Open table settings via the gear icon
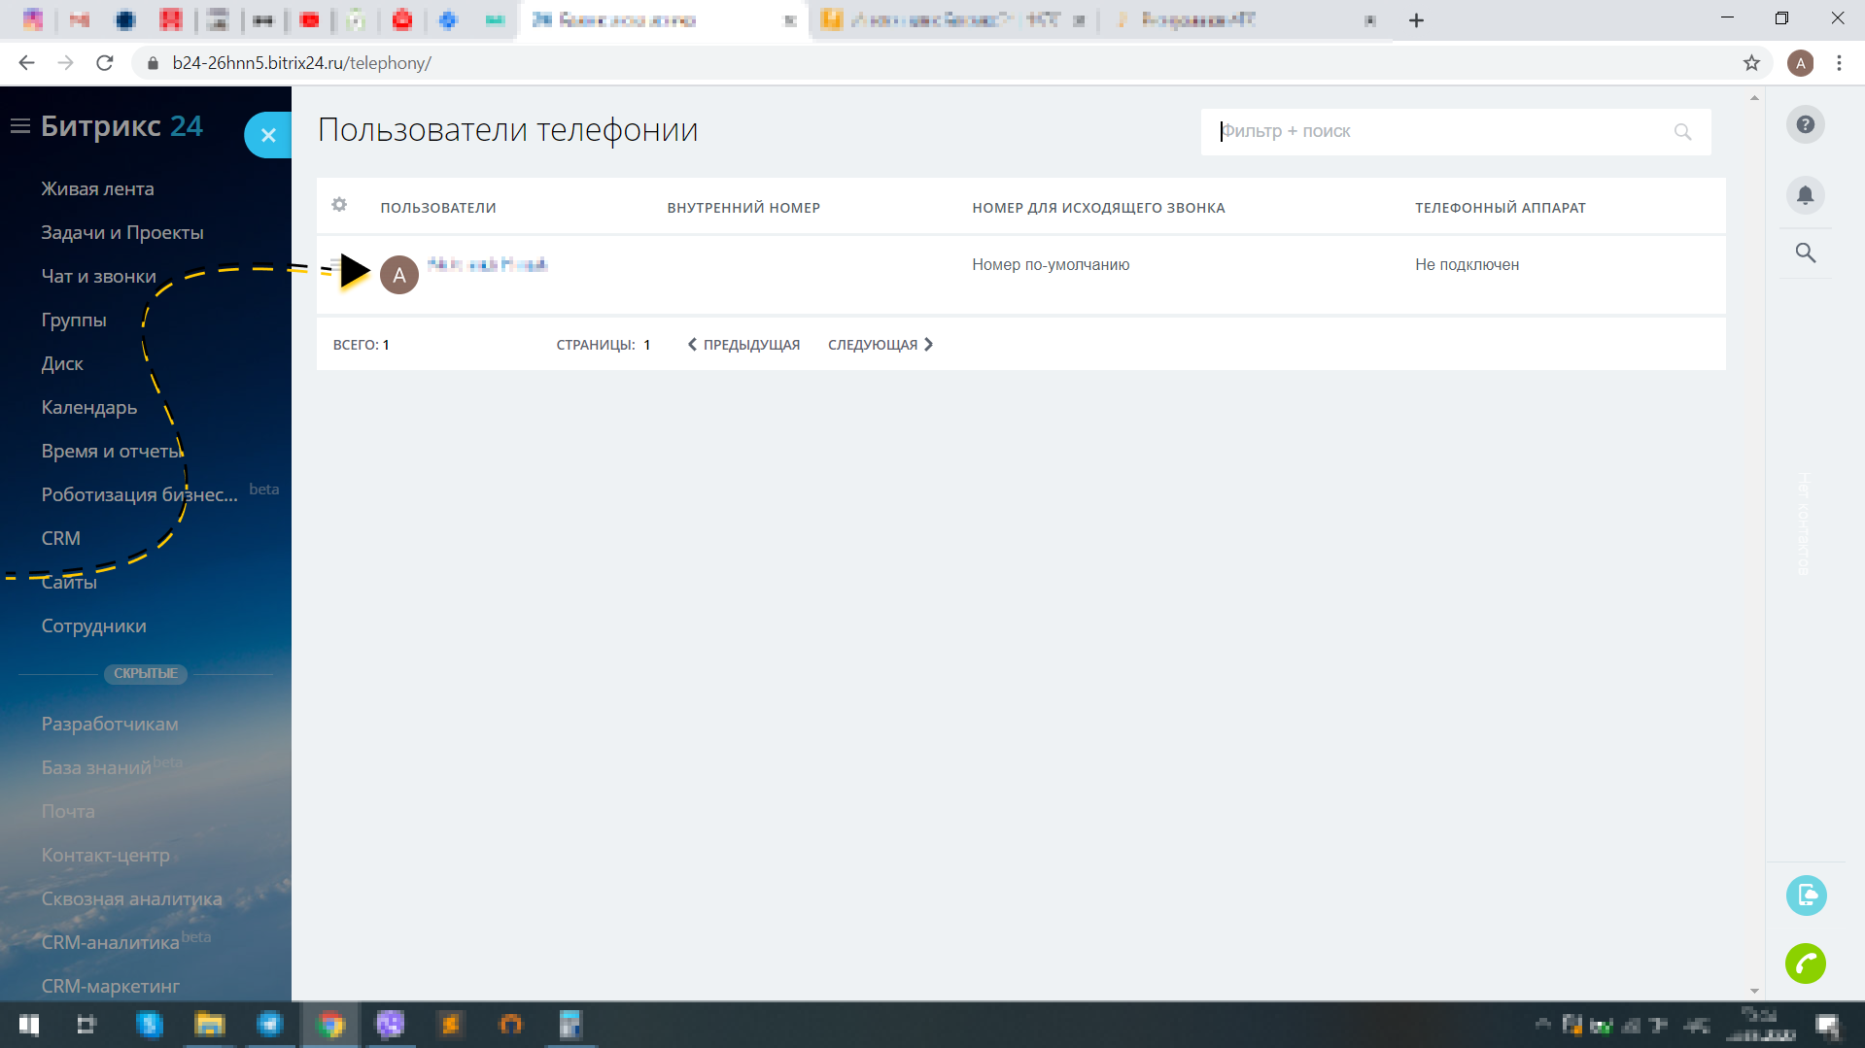 pos(339,205)
